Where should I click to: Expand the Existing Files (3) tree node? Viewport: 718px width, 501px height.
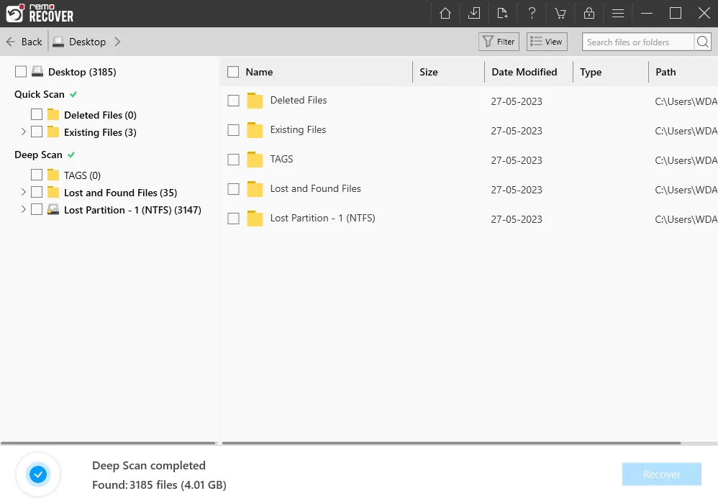click(23, 132)
